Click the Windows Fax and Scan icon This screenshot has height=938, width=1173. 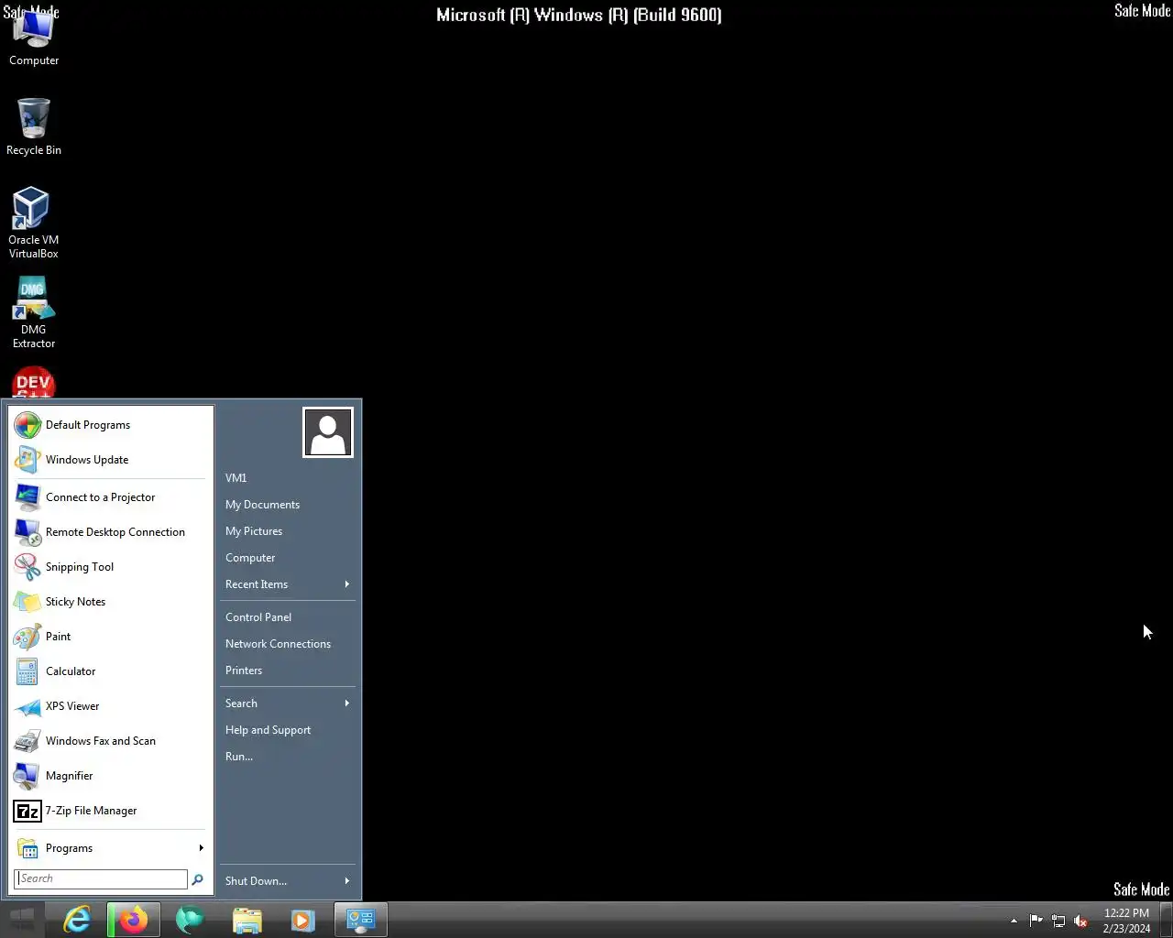(x=27, y=741)
